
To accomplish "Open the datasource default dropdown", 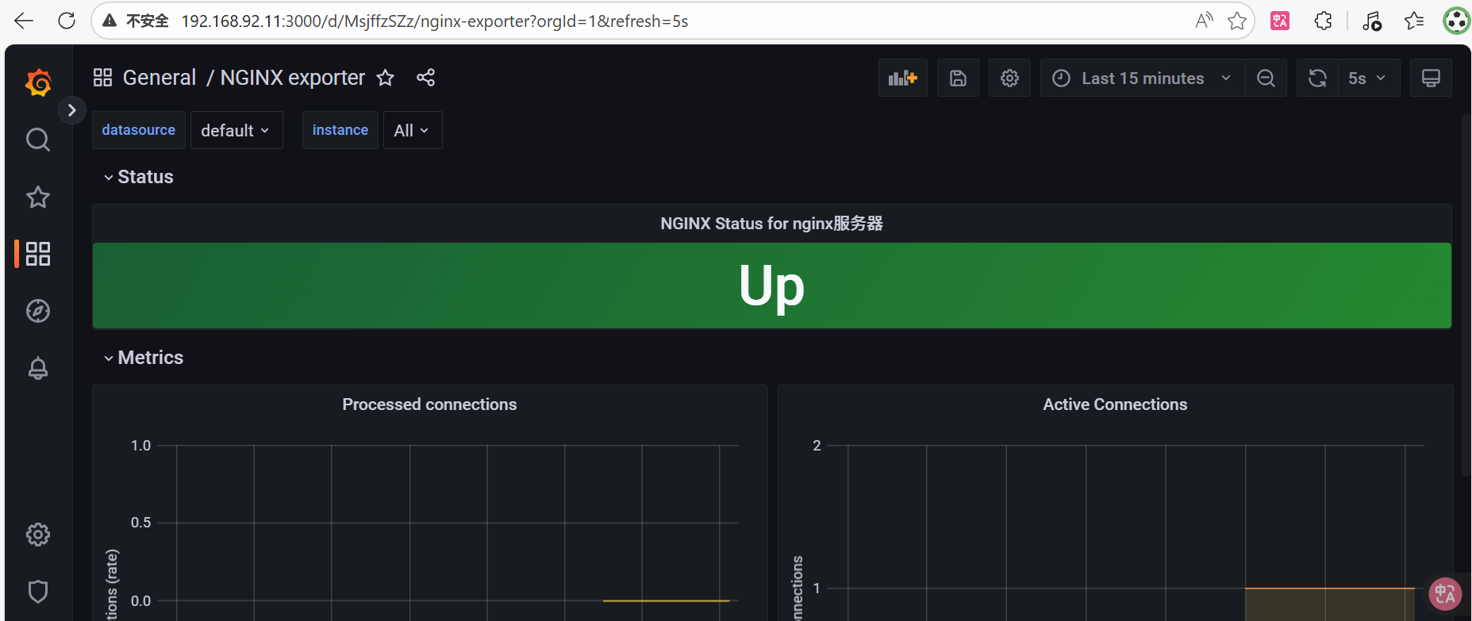I will click(x=236, y=130).
